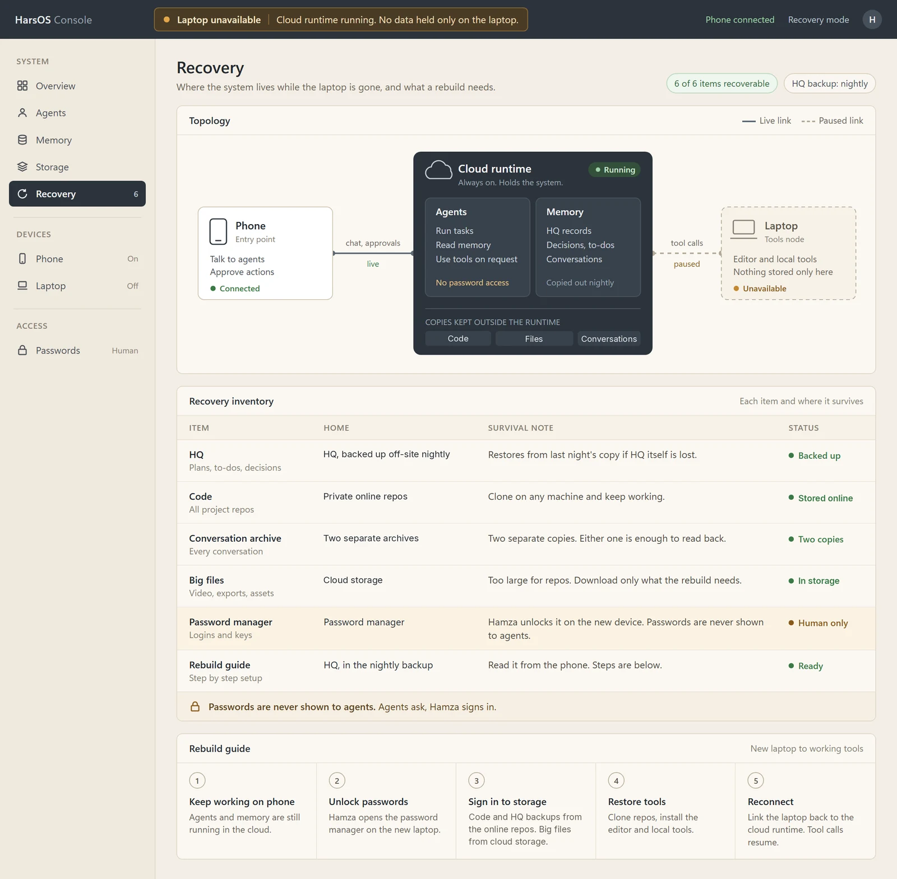Open the H user avatar
Viewport: 897px width, 879px height.
[872, 20]
